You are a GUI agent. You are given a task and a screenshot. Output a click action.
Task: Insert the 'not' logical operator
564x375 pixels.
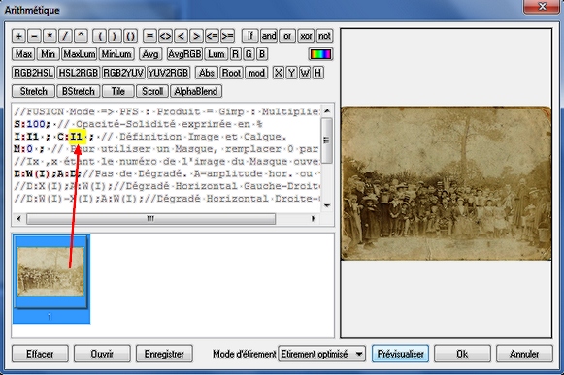[324, 36]
